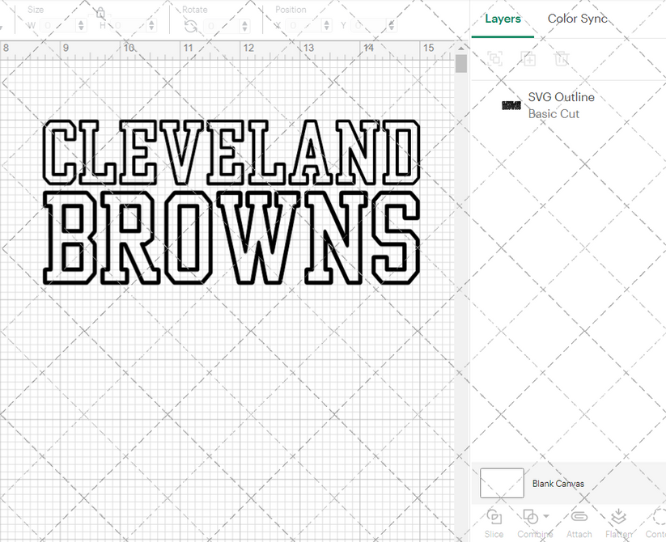The width and height of the screenshot is (666, 542).
Task: Click the Duplicate layer icon
Action: coord(528,58)
